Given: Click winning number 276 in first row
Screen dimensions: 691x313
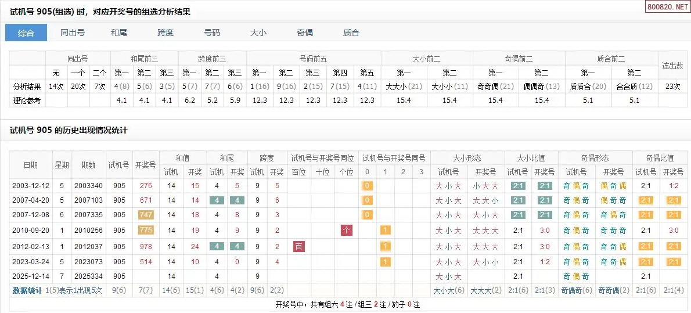Looking at the screenshot, I should coord(146,186).
